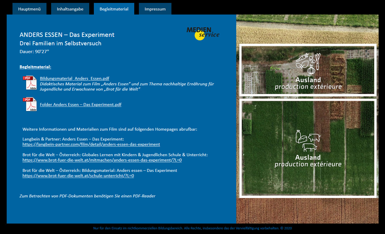Open the brot-fuer-die-welt.at mitmachen link
This screenshot has height=234, width=385.
pyautogui.click(x=102, y=160)
